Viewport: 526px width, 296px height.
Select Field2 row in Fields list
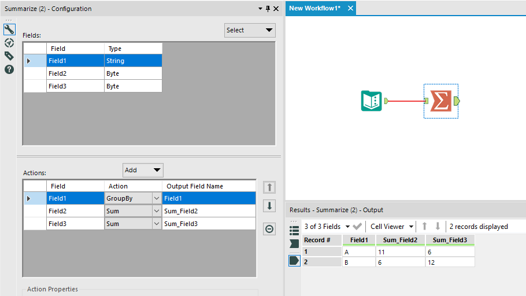(x=93, y=73)
